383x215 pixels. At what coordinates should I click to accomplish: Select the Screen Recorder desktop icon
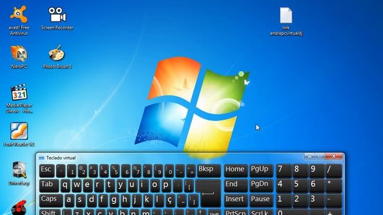click(x=57, y=19)
